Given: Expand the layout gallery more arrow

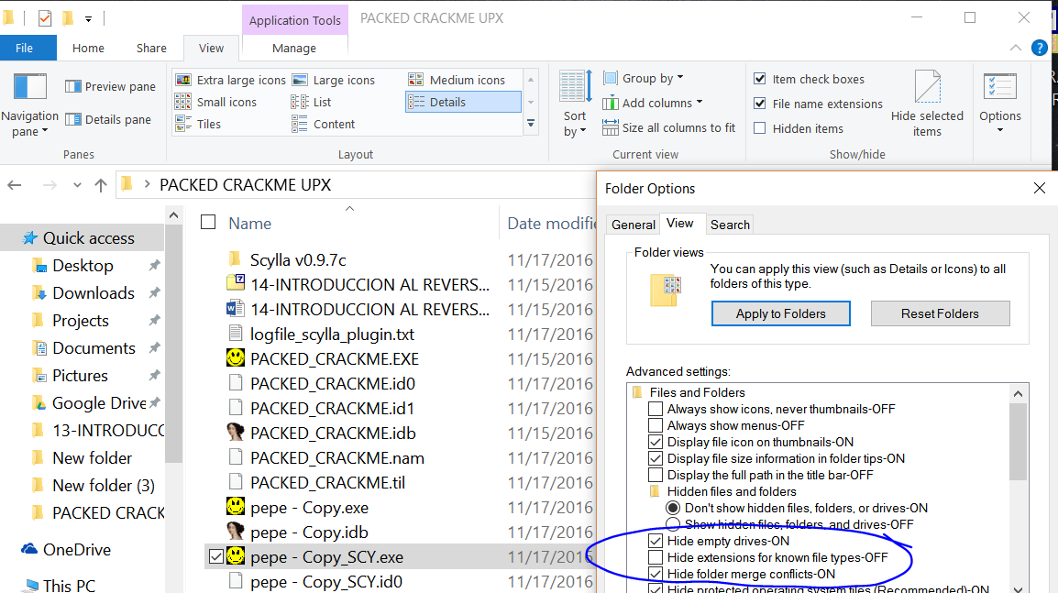Looking at the screenshot, I should 531,123.
